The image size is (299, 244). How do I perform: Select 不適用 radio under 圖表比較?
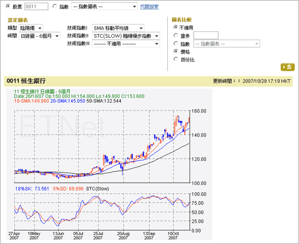coord(176,27)
